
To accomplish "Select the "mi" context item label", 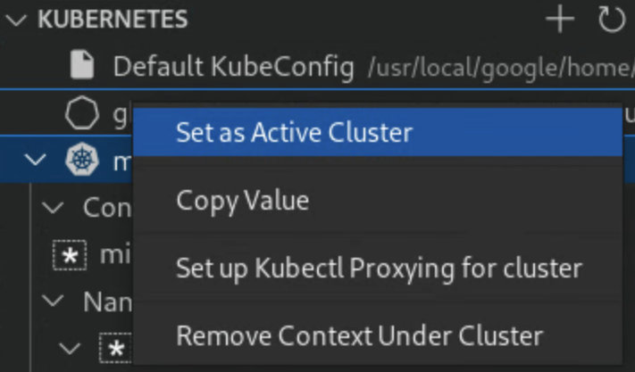I will (x=116, y=256).
